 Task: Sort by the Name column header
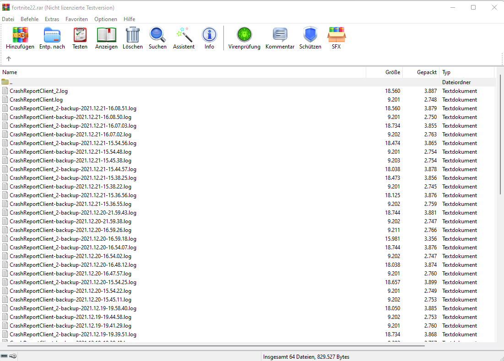tap(183, 72)
